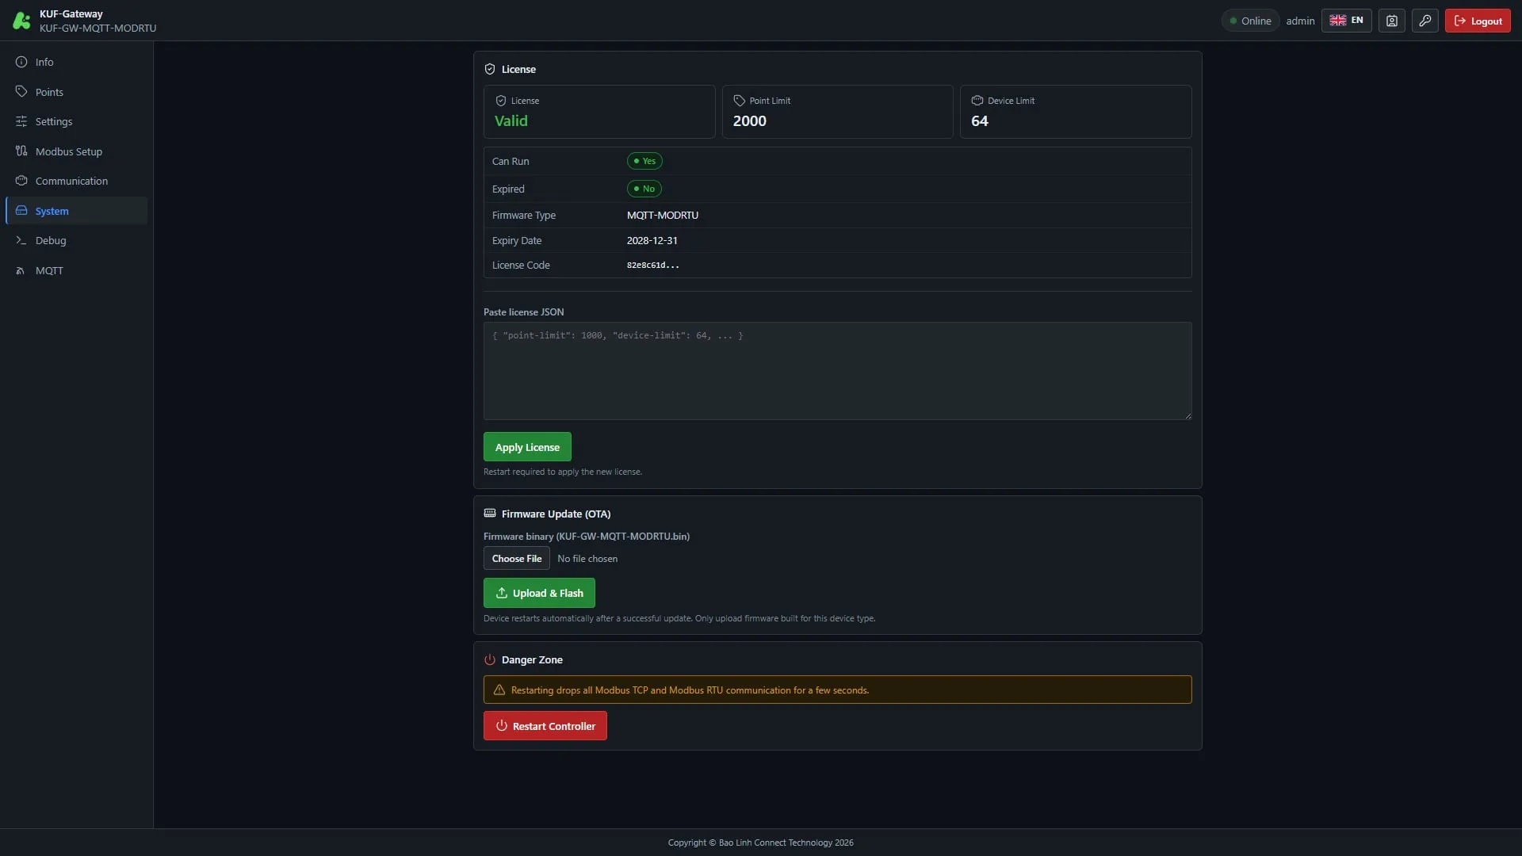Click the Valid license status text
Screen dimensions: 1522x856
point(511,120)
